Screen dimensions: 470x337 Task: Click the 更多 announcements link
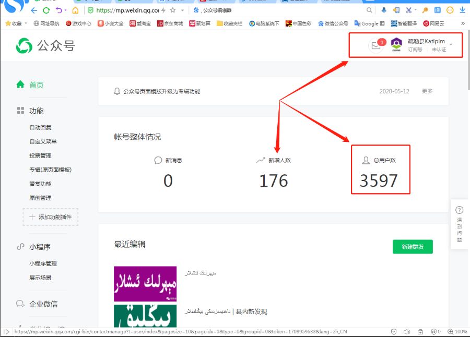[x=427, y=91]
